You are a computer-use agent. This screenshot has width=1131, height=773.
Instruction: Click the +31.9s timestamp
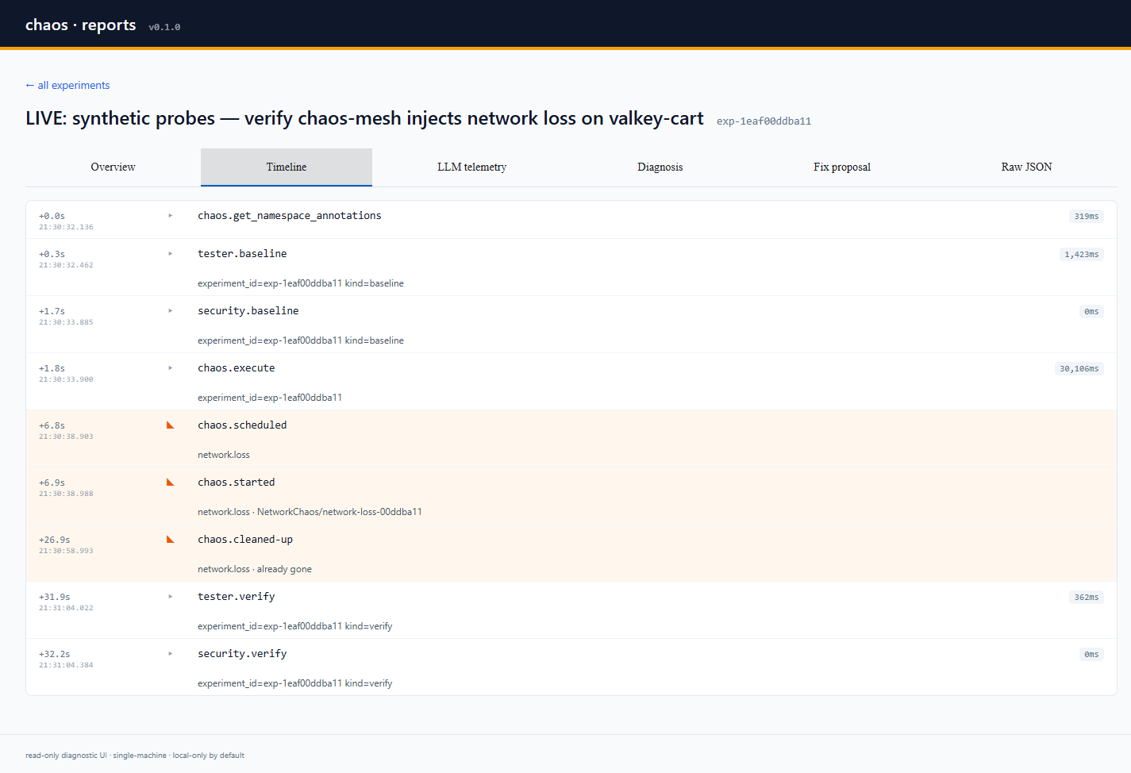point(55,597)
